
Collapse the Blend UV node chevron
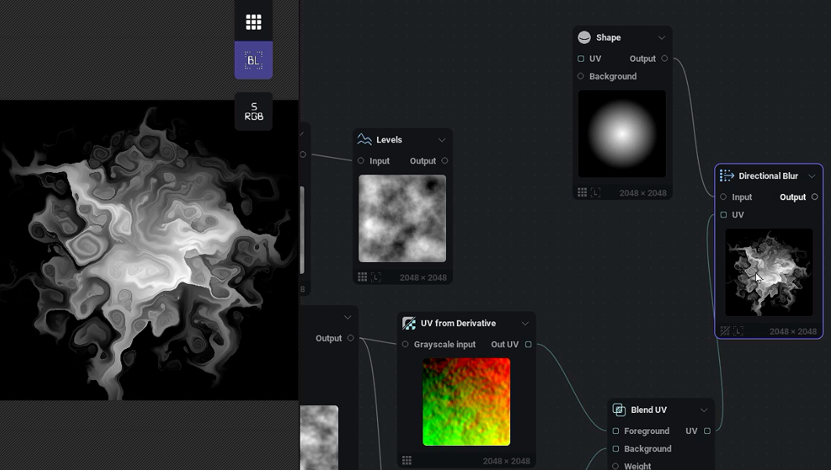[x=703, y=410]
